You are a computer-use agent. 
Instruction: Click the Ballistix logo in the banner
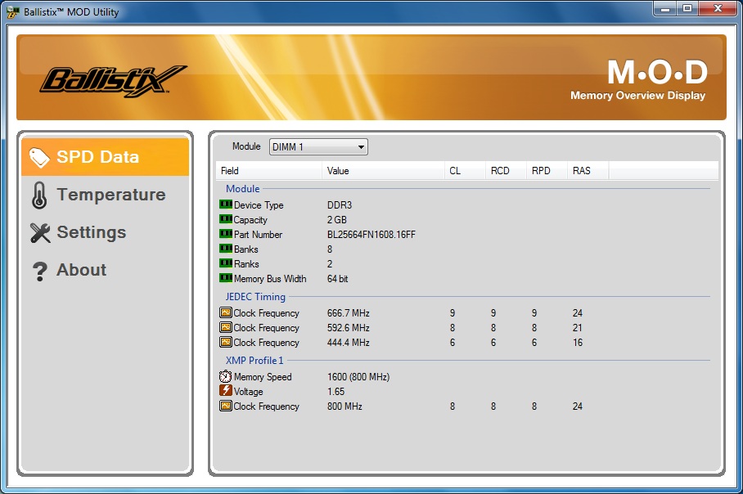tap(113, 82)
